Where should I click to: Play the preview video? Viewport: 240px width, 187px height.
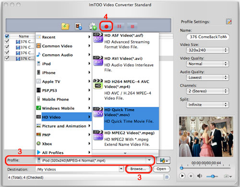click(182, 176)
